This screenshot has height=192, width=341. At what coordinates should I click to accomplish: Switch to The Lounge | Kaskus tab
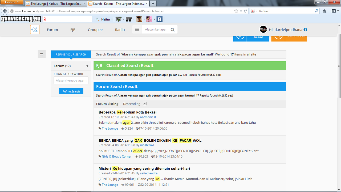pyautogui.click(x=56, y=3)
